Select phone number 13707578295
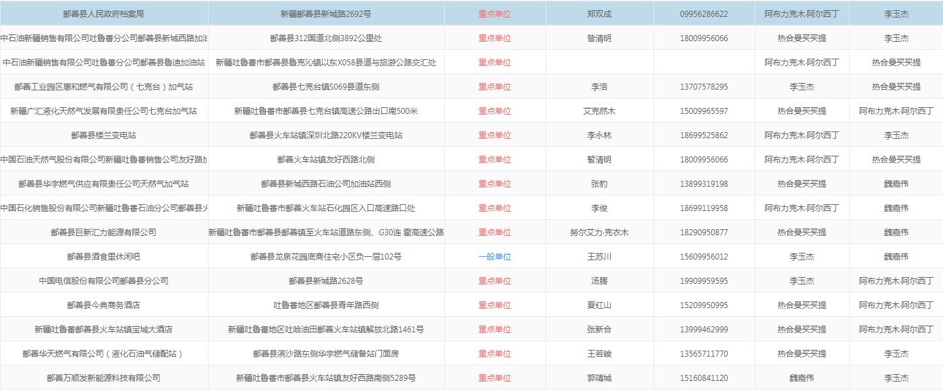The image size is (943, 391). [703, 87]
